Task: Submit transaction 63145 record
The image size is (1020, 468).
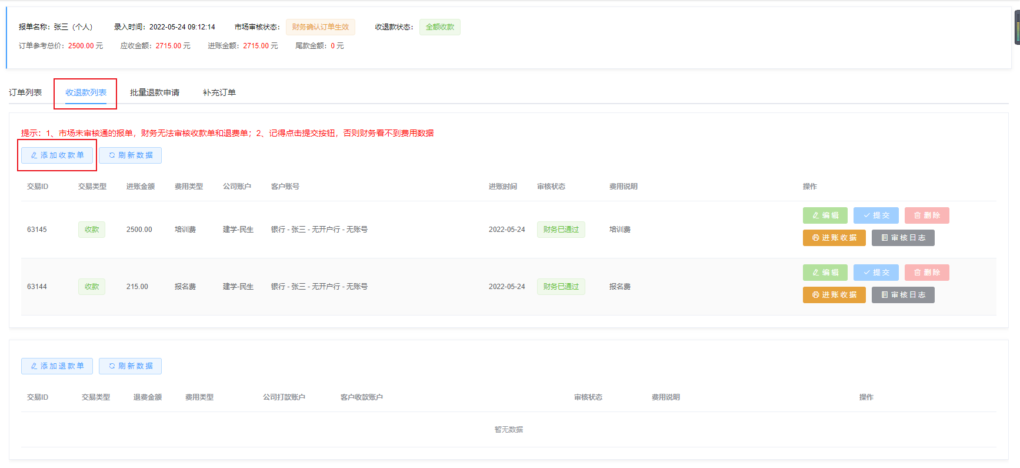Action: 875,215
